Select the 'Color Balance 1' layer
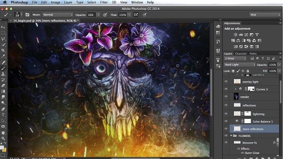The height and width of the screenshot is (159, 283). pyautogui.click(x=254, y=121)
